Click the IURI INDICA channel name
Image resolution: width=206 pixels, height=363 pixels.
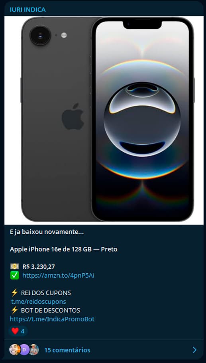(x=28, y=10)
